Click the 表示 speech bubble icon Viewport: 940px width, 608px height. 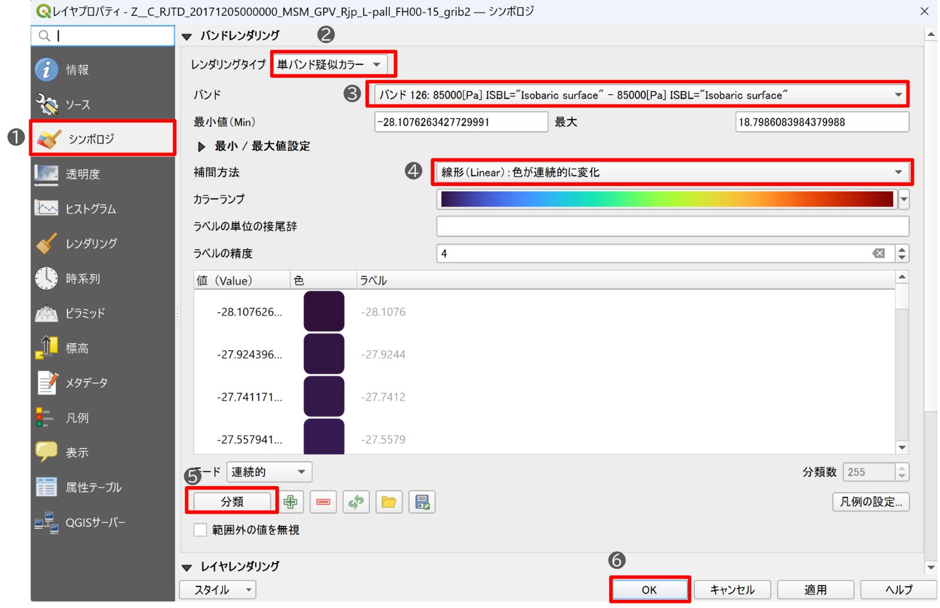[46, 452]
